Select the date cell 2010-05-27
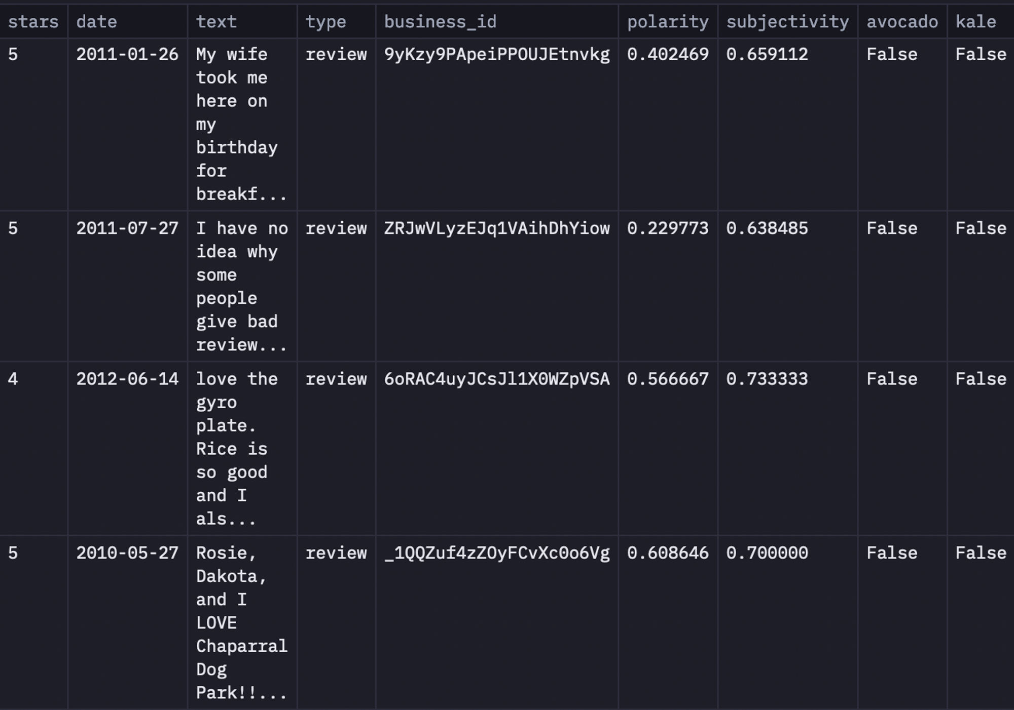1014x710 pixels. (x=127, y=553)
